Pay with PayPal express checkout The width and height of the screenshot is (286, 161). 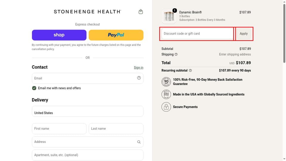(x=116, y=35)
